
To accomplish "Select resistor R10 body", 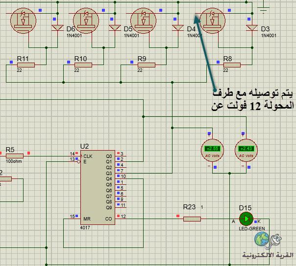I will point(83,65).
